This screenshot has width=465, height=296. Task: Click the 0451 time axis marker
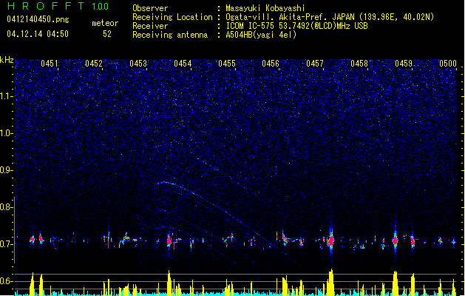tap(50, 64)
